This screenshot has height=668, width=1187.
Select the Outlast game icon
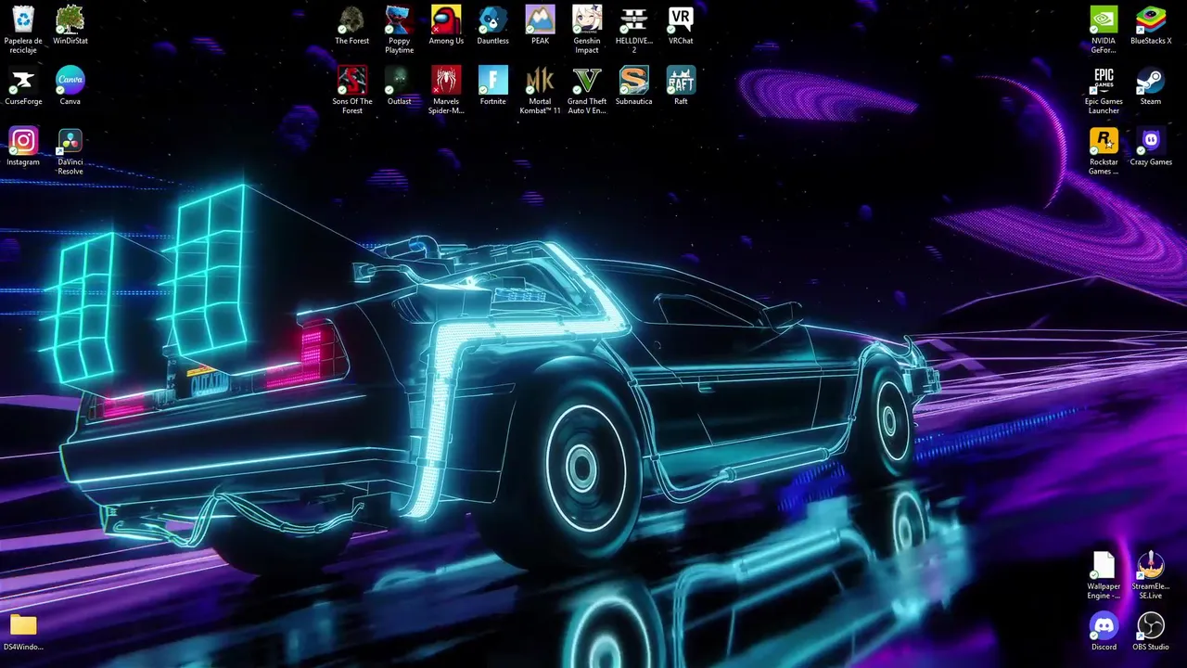coord(400,80)
